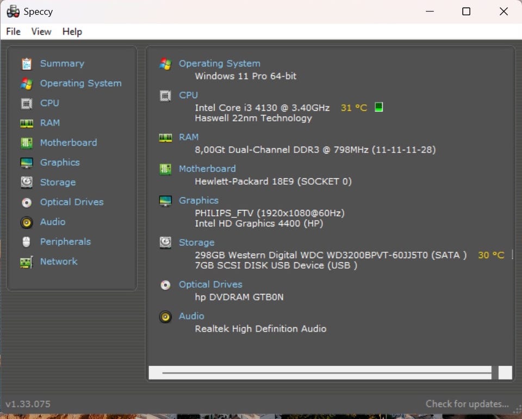Open the Audio section in sidebar
The width and height of the screenshot is (522, 419).
pyautogui.click(x=53, y=222)
